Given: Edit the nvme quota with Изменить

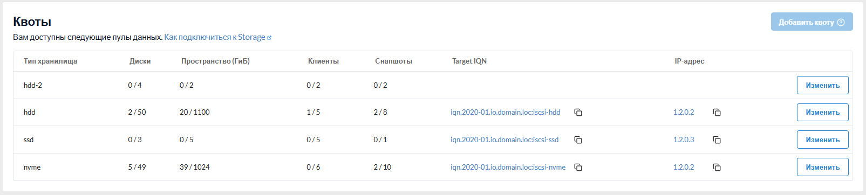Looking at the screenshot, I should tap(822, 167).
